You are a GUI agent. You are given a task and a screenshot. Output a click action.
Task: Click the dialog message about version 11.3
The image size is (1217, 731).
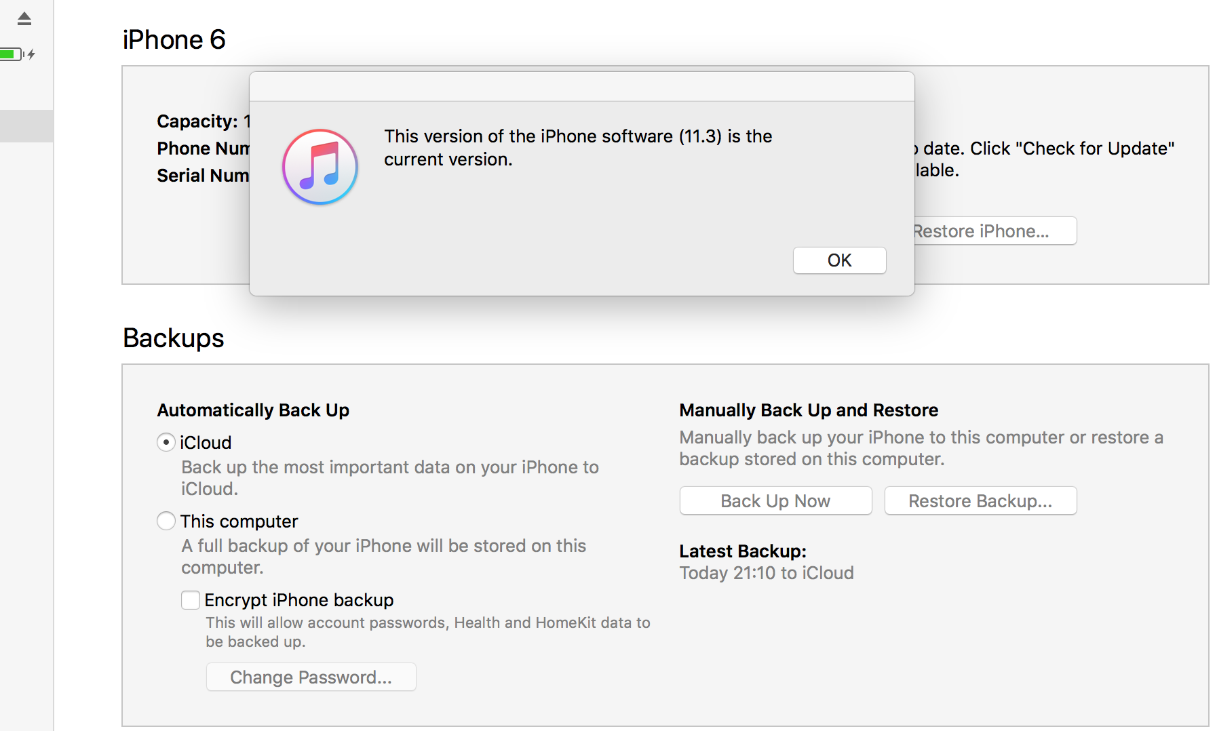[578, 148]
